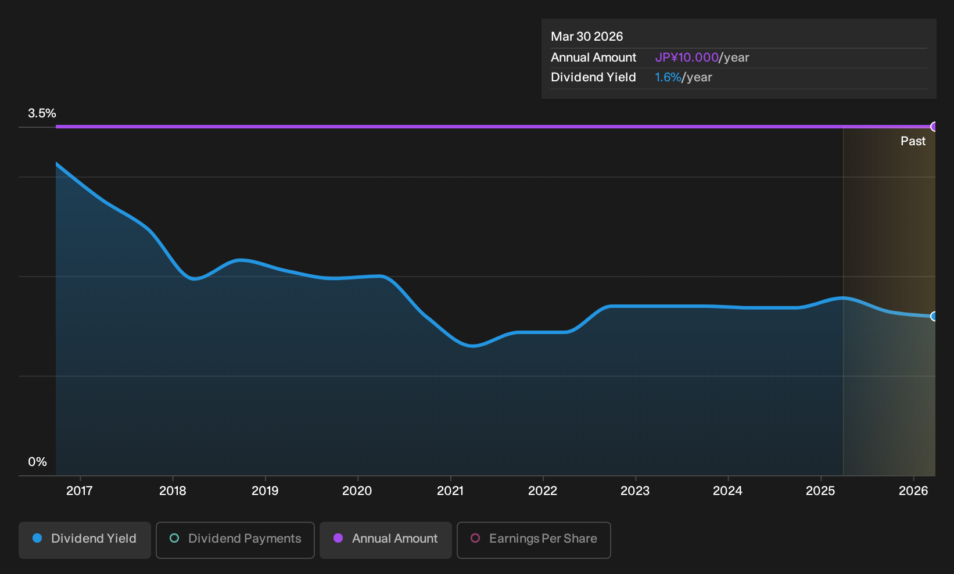Click the 'Mar 30 2026' tooltip date
954x574 pixels.
587,37
